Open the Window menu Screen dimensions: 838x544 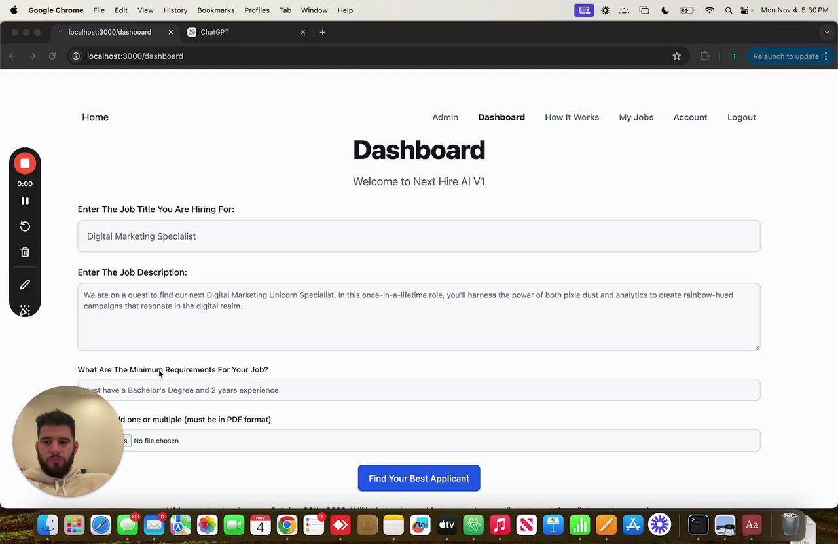click(x=314, y=10)
